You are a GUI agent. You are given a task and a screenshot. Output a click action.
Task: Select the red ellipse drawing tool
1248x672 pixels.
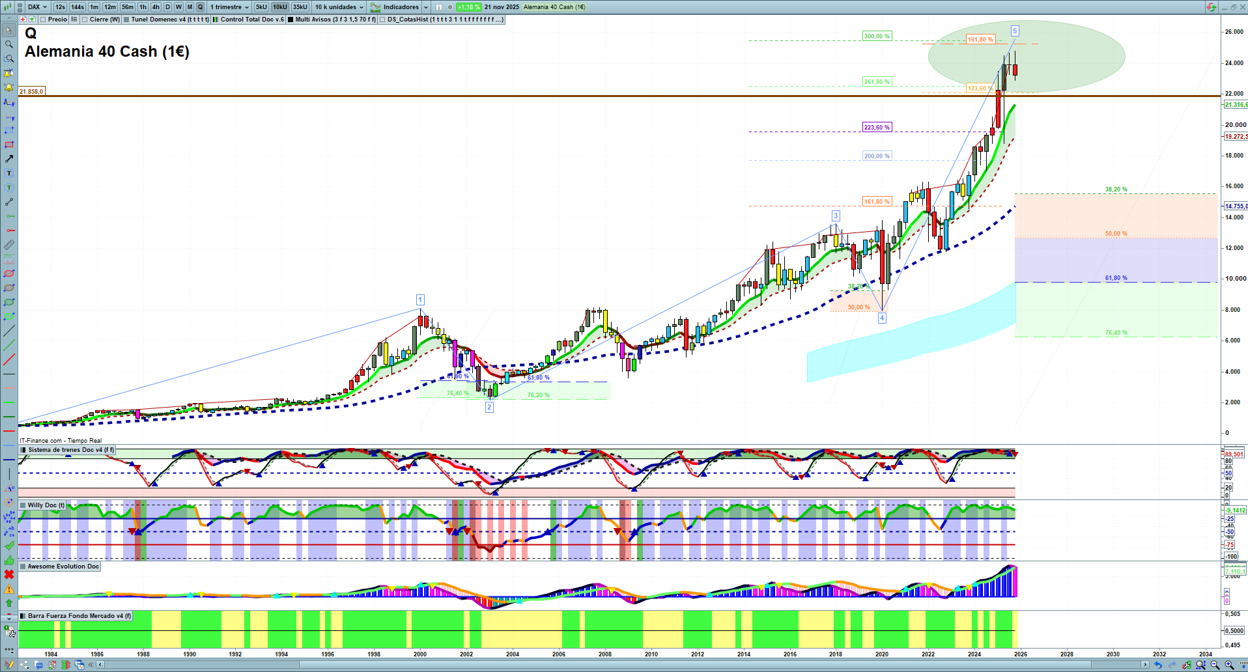point(9,273)
